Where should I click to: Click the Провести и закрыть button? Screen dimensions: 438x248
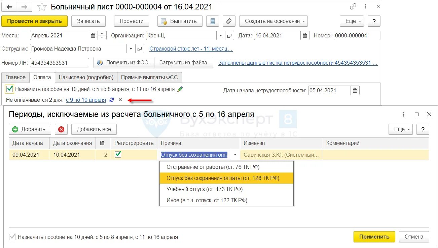click(x=34, y=21)
